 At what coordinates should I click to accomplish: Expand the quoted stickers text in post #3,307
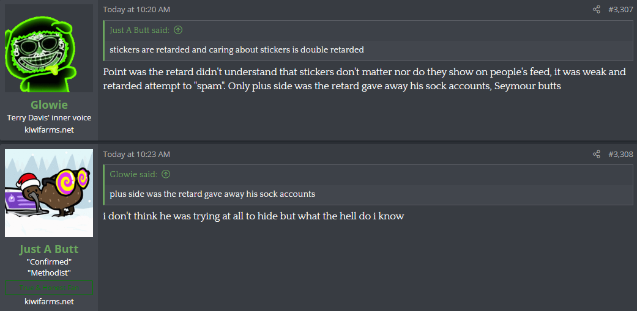coord(236,49)
